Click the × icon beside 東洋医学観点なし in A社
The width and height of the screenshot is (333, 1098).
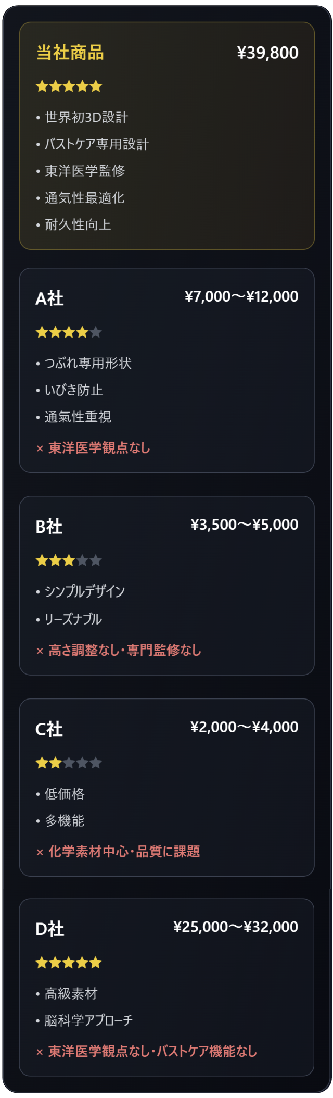(x=40, y=448)
